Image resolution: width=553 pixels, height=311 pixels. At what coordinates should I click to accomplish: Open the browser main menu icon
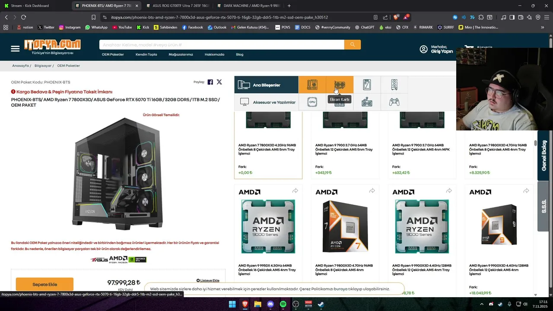click(547, 17)
